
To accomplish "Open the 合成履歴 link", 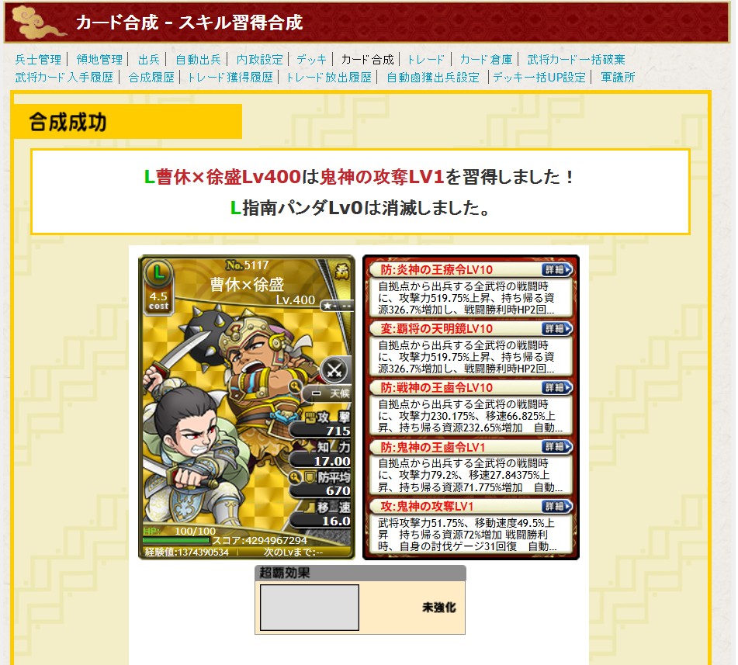I will [151, 77].
